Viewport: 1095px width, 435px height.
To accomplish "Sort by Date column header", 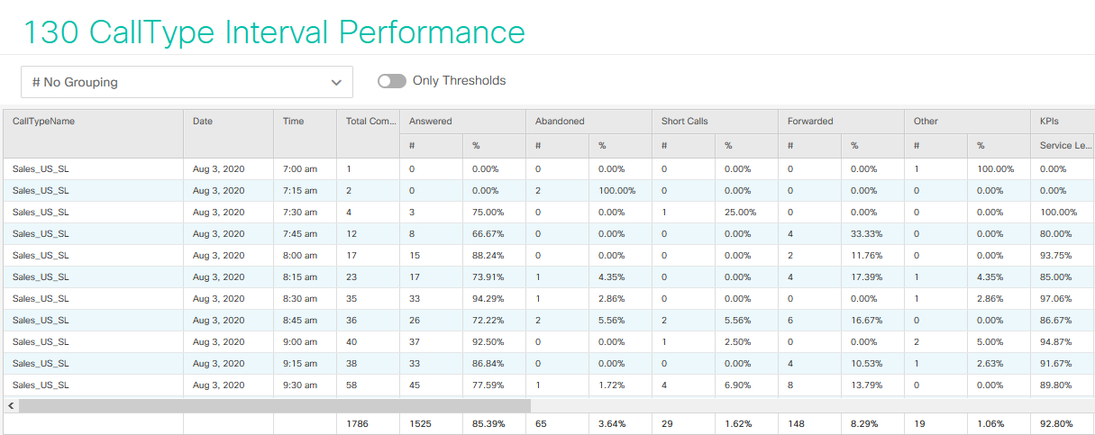I will [x=203, y=121].
